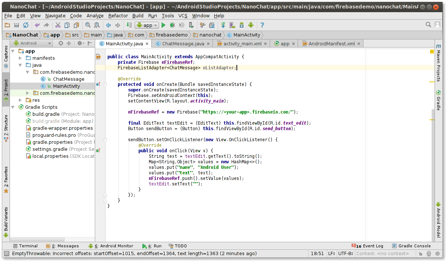Image resolution: width=446 pixels, height=261 pixels.
Task: Open Project Structure toolbar icon
Action: point(212,25)
